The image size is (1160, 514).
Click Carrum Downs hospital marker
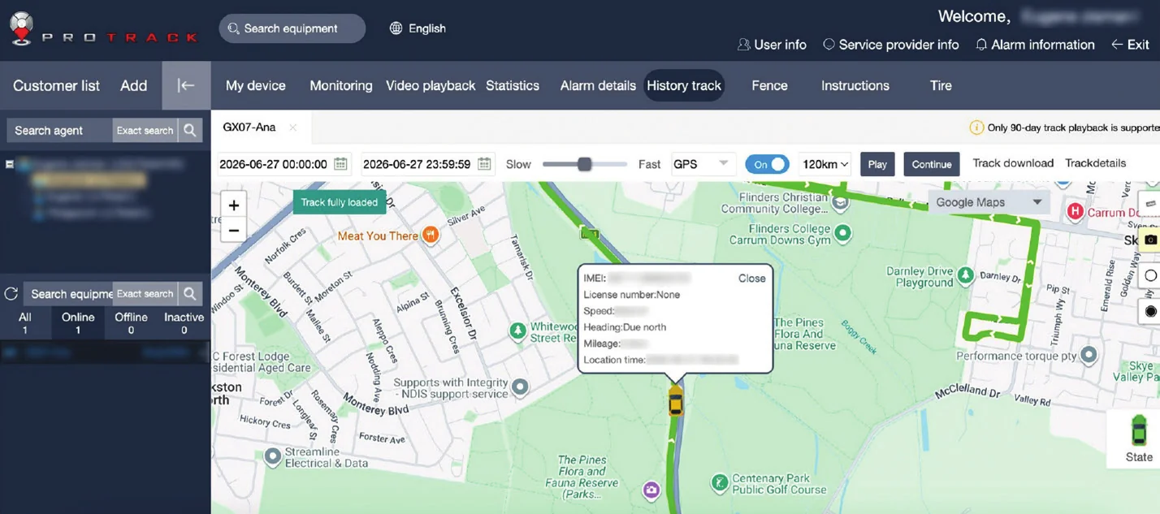coord(1076,212)
